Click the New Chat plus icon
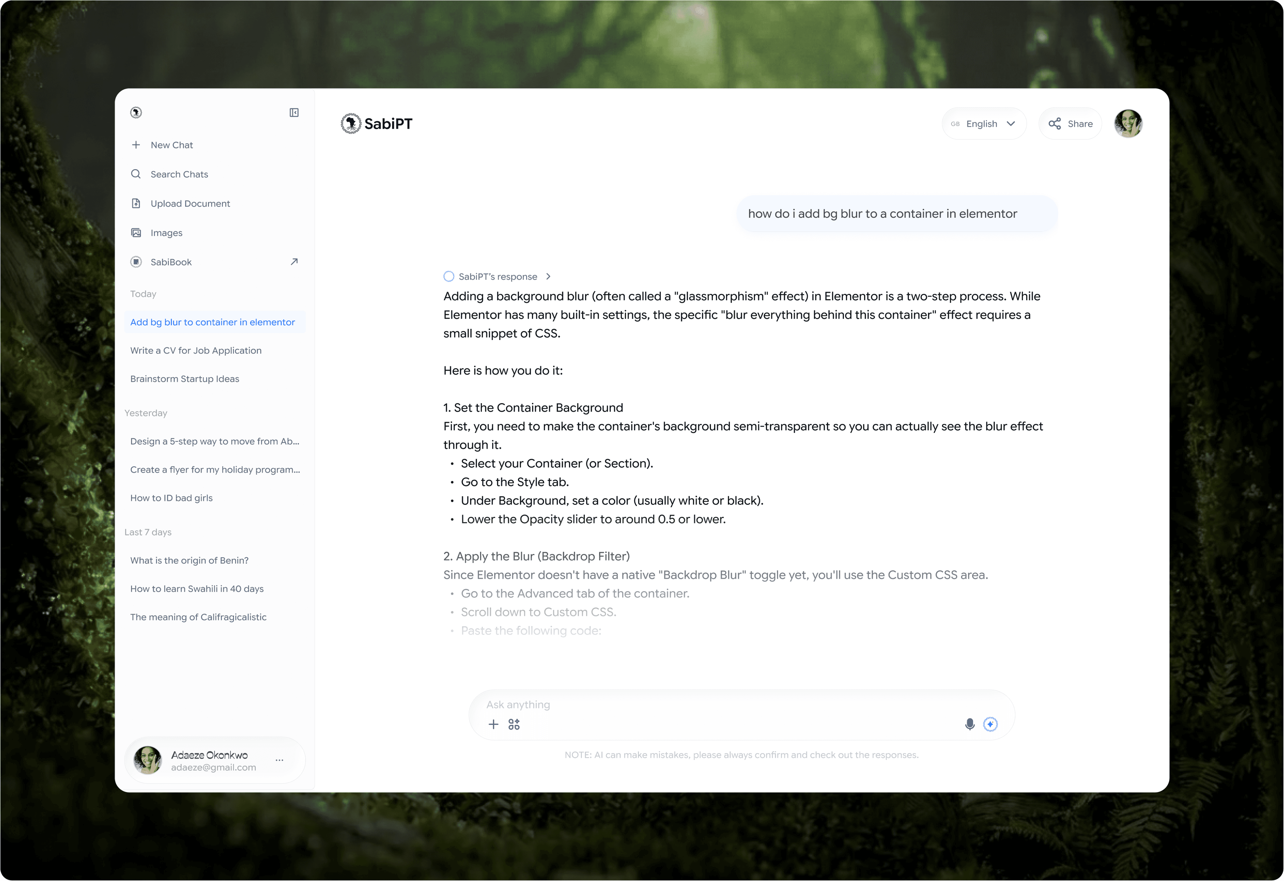 136,145
